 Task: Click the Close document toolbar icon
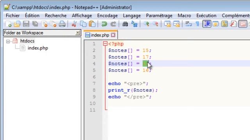(x=44, y=24)
